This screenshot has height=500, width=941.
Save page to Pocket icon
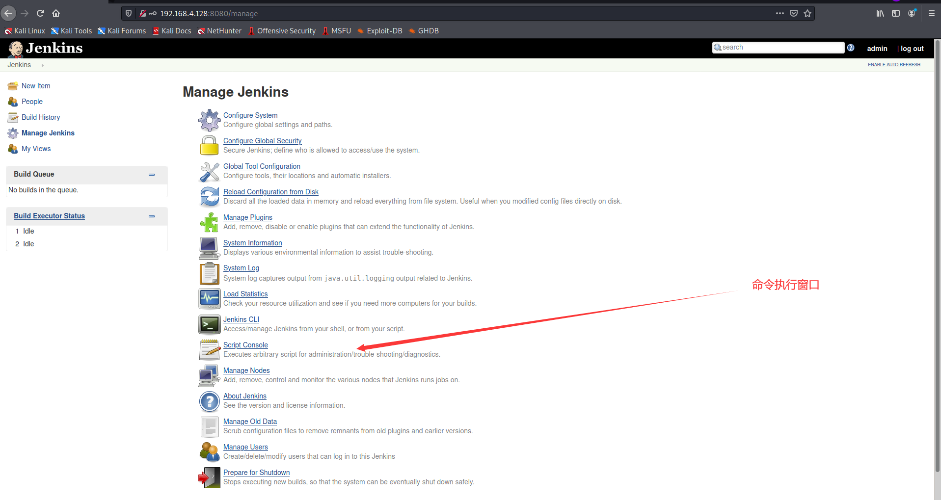[x=794, y=13]
